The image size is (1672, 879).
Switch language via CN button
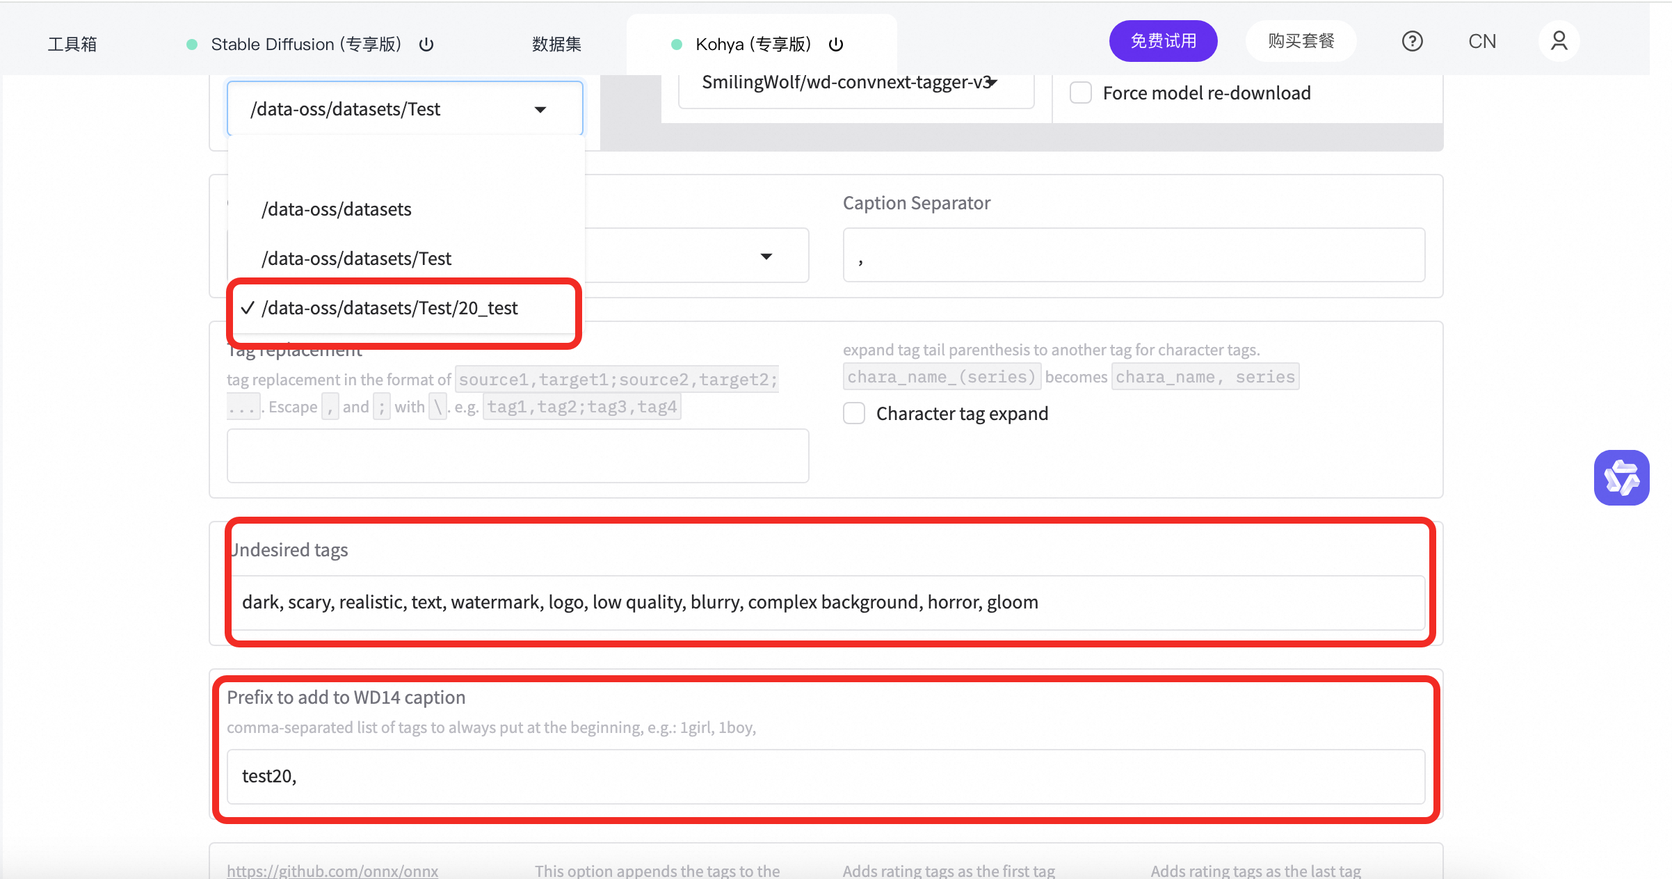click(x=1482, y=42)
